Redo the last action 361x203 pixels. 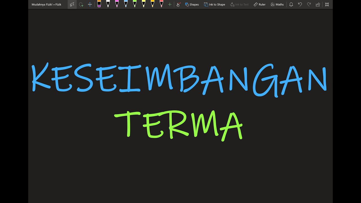coord(309,5)
